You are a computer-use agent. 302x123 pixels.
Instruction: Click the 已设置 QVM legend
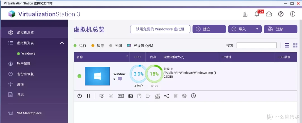140,46
